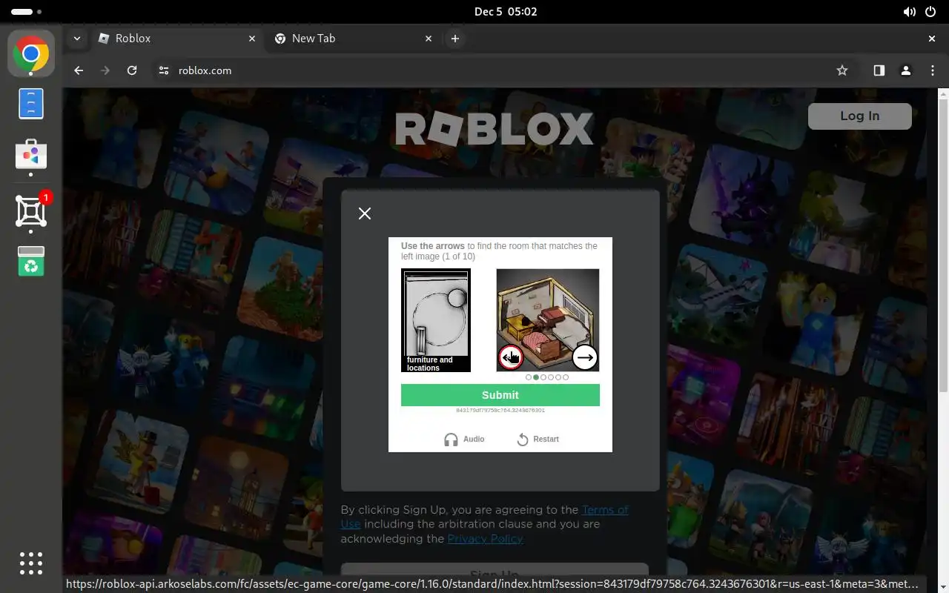Show all applications grid

pyautogui.click(x=30, y=563)
